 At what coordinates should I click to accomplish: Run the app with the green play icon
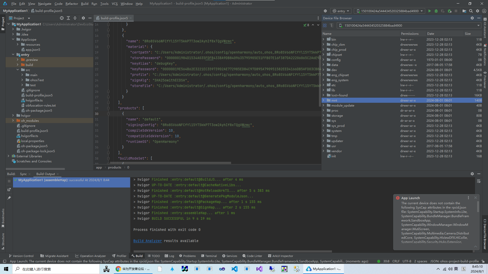430,11
